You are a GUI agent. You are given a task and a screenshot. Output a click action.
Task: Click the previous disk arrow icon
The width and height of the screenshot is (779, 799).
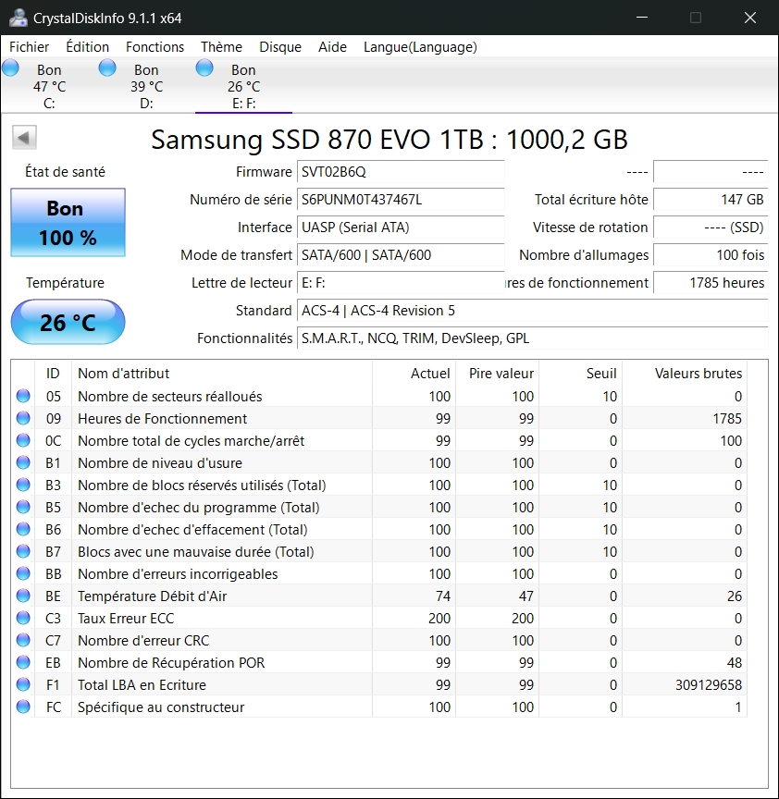[x=24, y=139]
